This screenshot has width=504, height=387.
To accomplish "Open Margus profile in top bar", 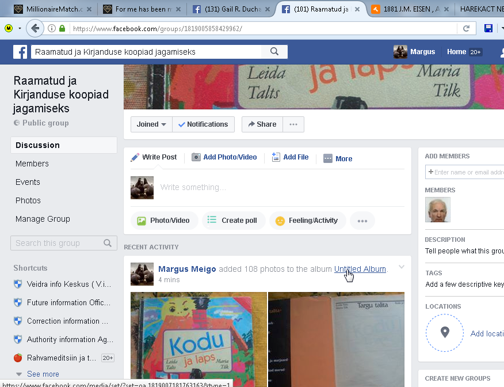I will (x=414, y=52).
